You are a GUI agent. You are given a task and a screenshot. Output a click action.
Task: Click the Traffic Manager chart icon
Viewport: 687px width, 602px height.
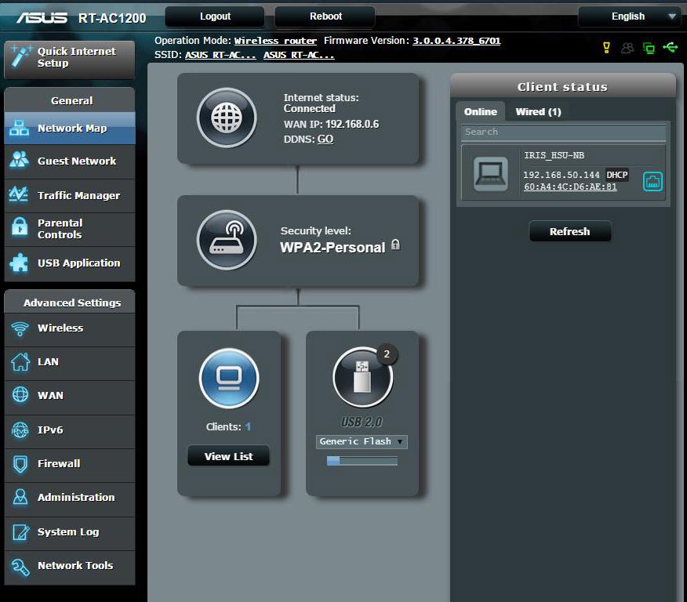(x=19, y=194)
